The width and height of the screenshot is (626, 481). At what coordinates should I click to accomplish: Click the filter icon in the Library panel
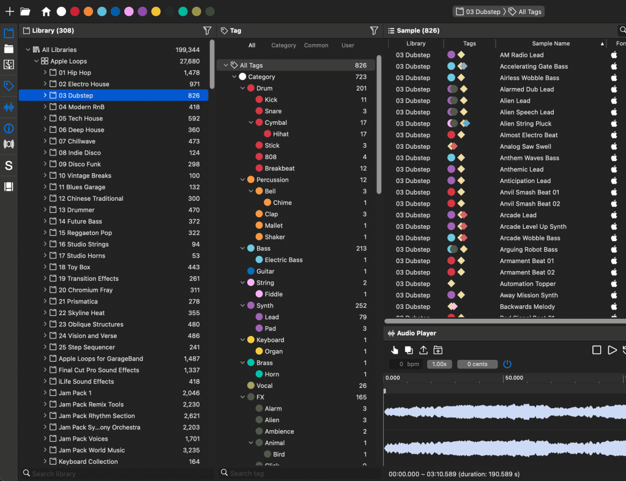207,31
